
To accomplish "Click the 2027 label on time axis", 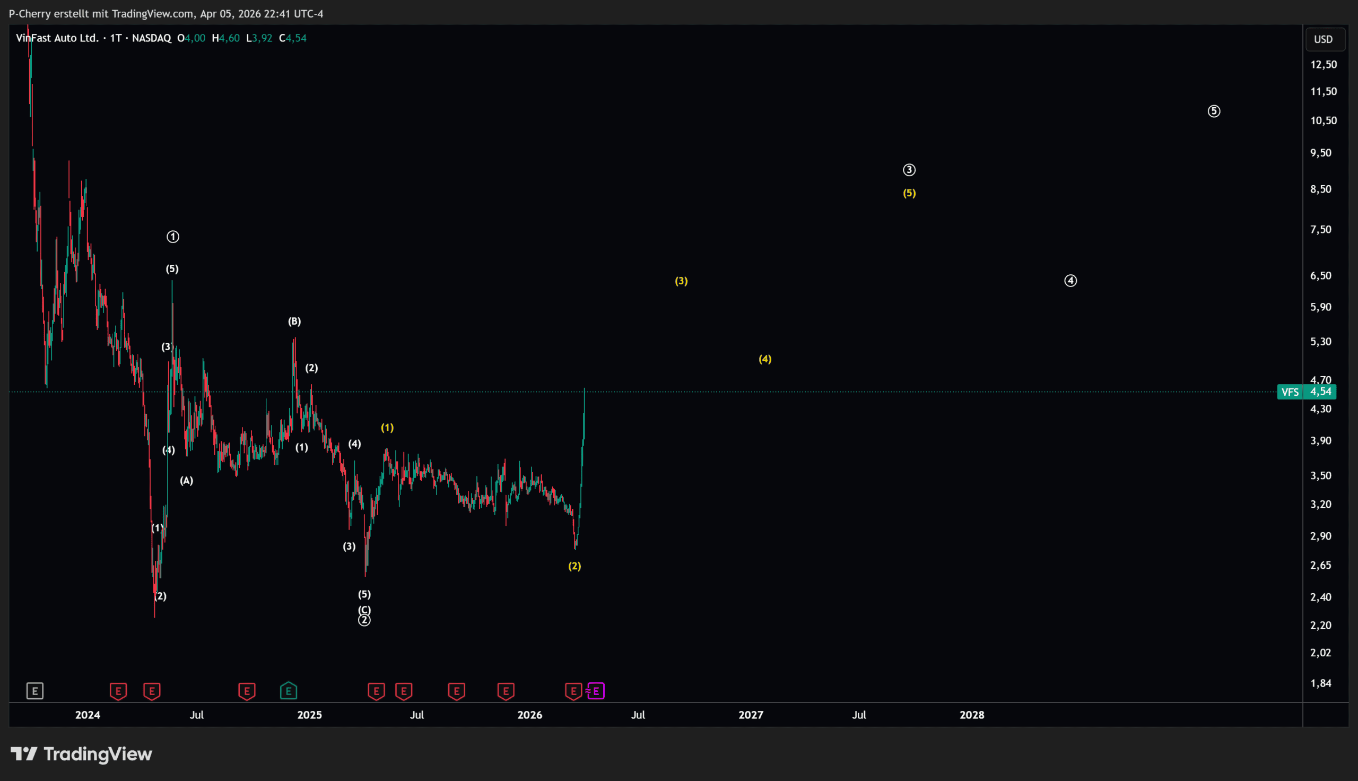I will coord(751,715).
